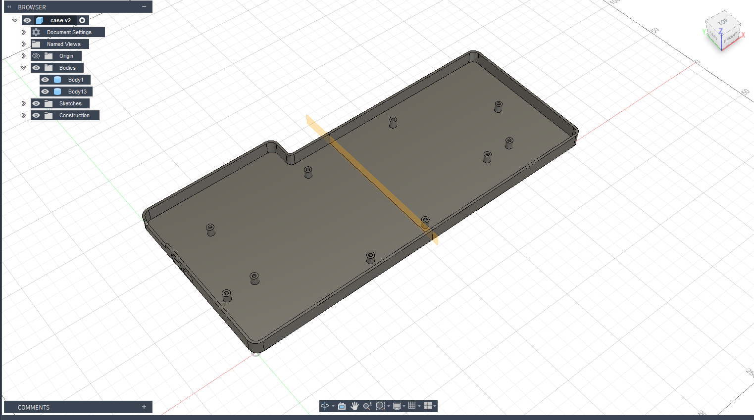Image resolution: width=754 pixels, height=420 pixels.
Task: Select the Zoom magnifier tool
Action: 367,406
